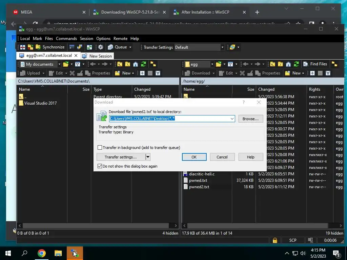Expand the Download button dropdown arrow

click(x=213, y=73)
